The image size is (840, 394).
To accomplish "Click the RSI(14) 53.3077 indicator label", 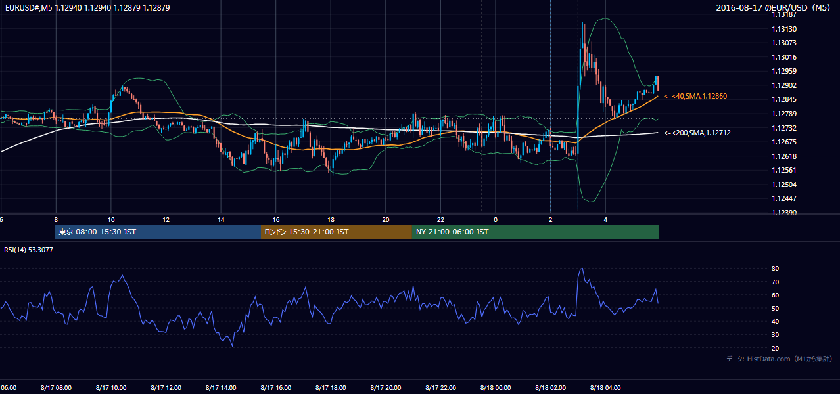I will pyautogui.click(x=29, y=250).
